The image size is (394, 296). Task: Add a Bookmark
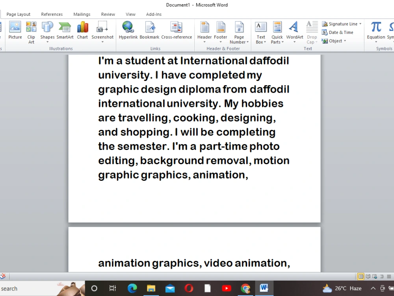click(x=149, y=30)
